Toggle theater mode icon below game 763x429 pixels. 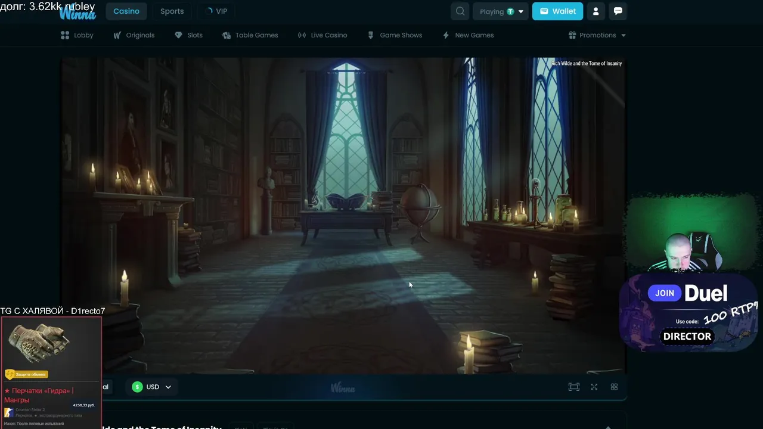click(574, 387)
